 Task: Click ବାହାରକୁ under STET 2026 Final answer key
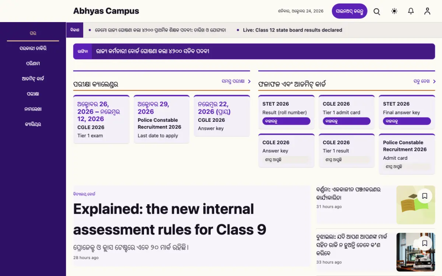[x=407, y=121]
